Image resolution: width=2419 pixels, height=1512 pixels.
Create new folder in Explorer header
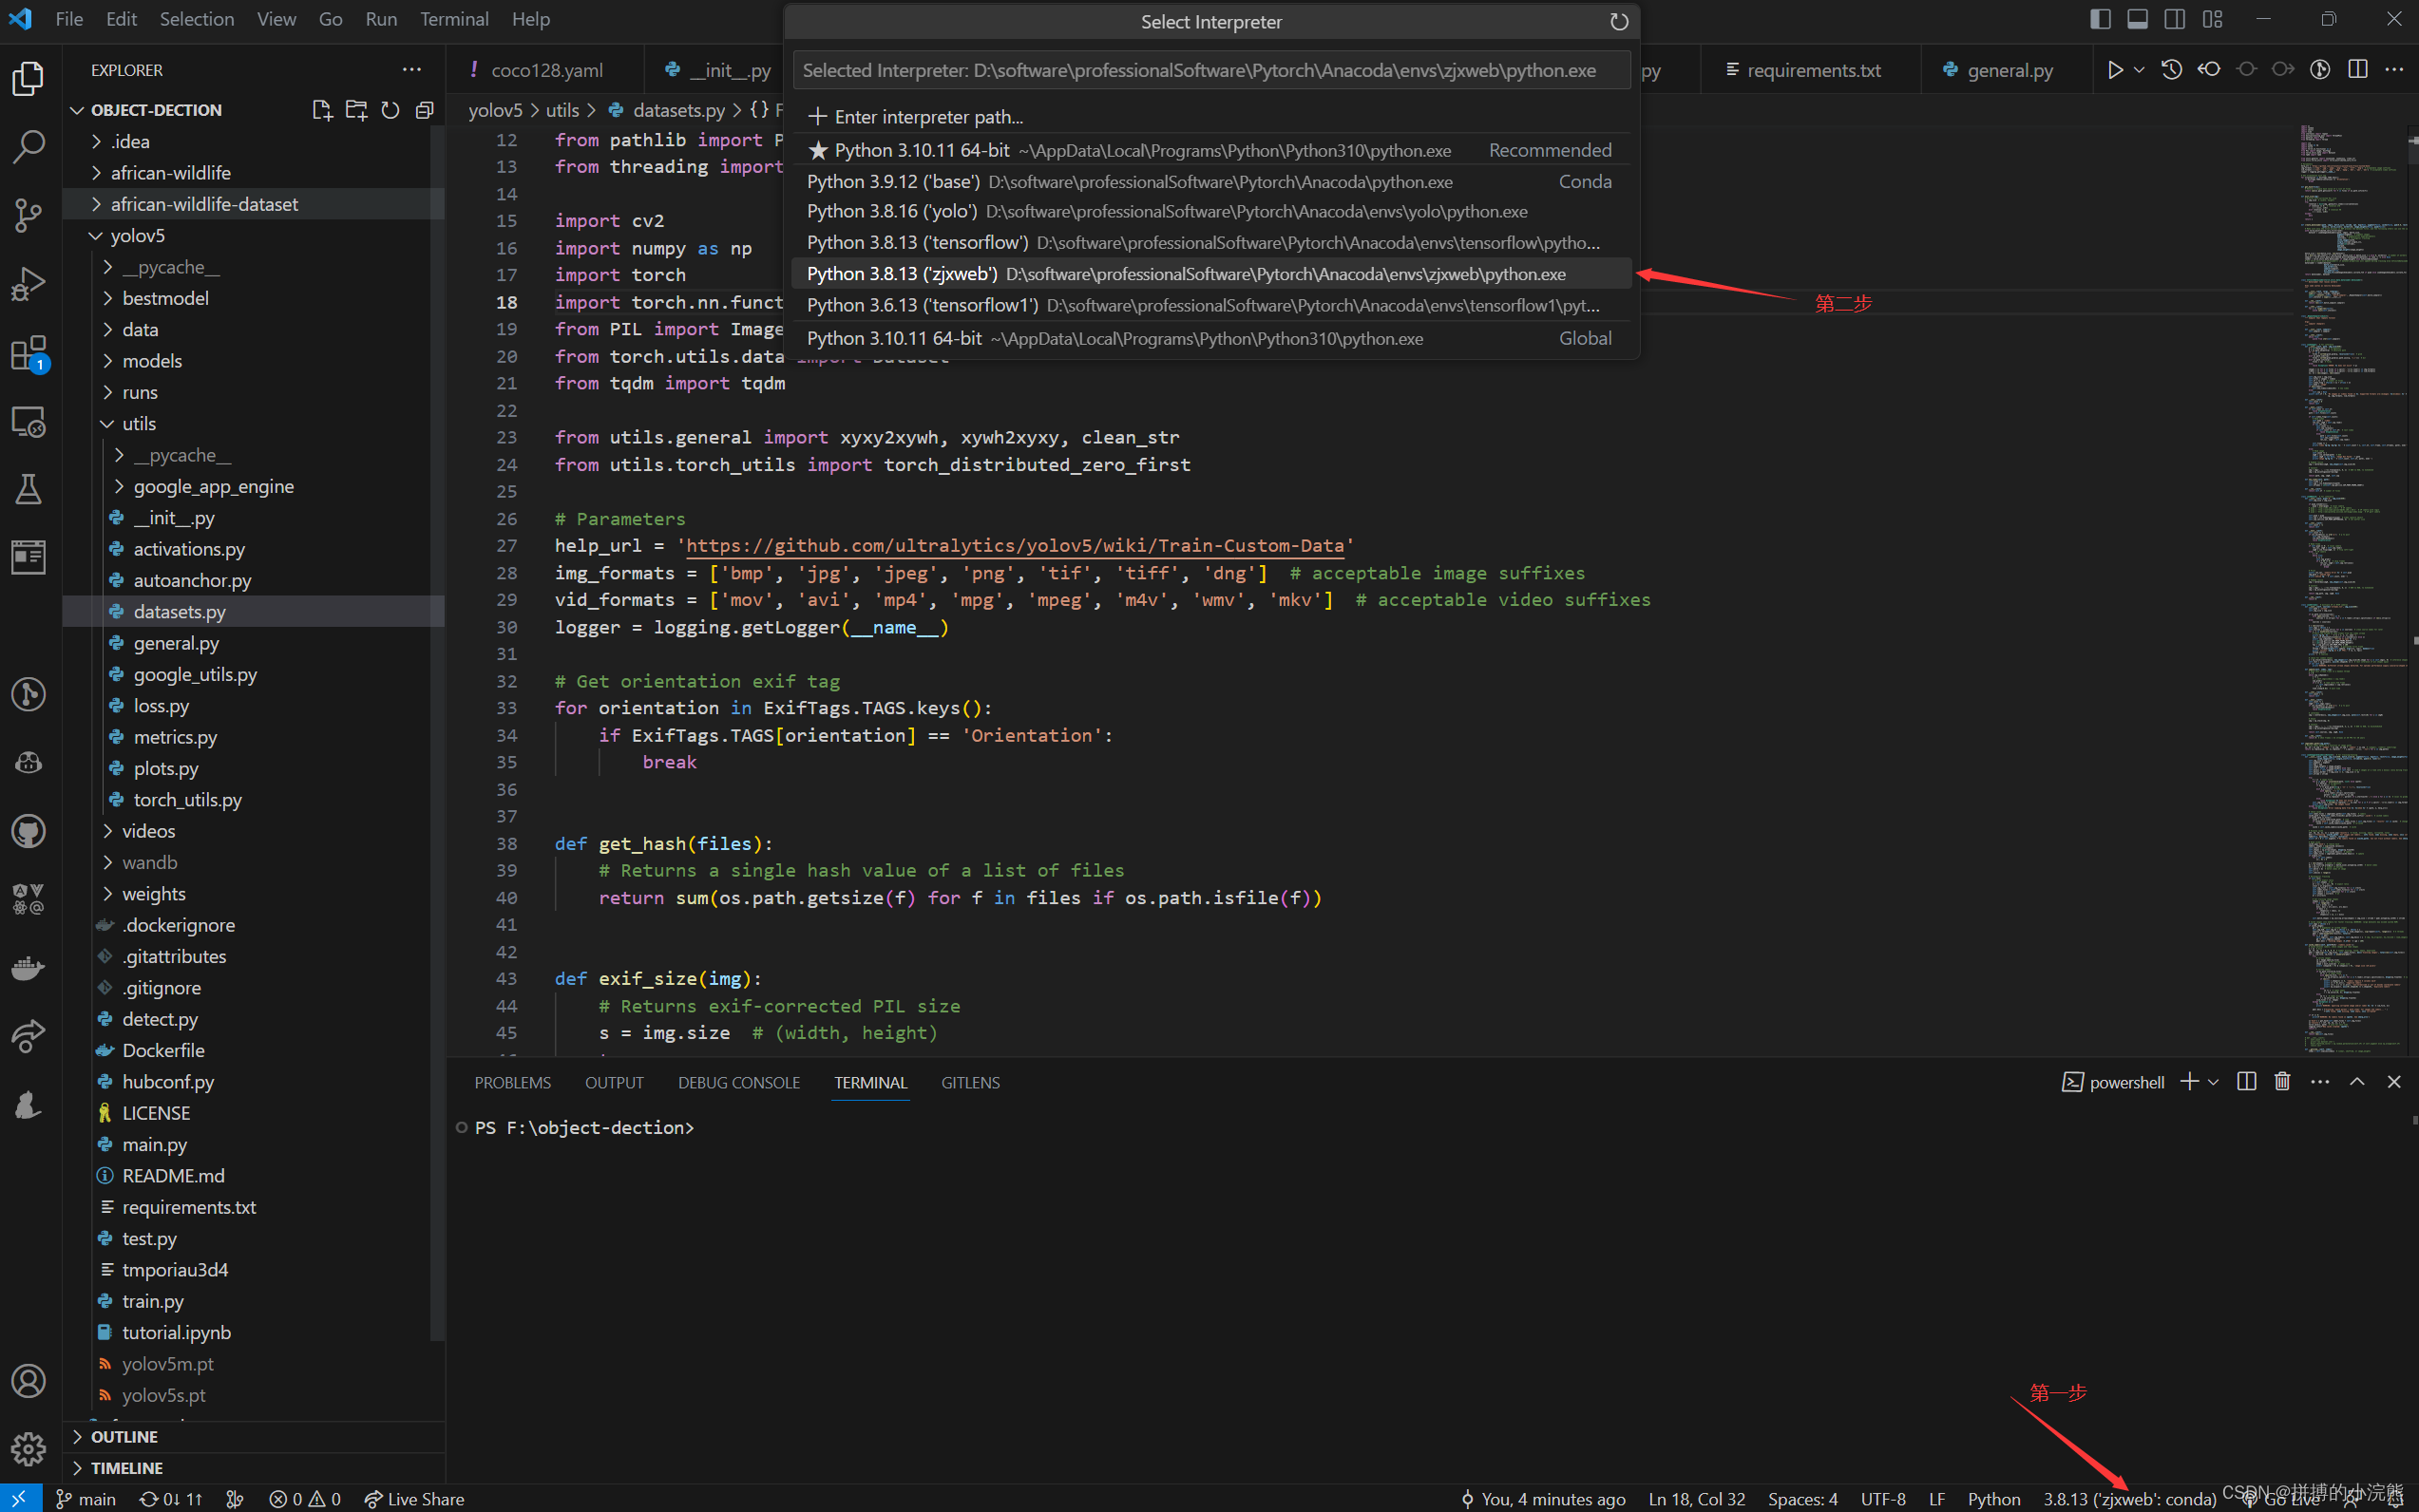click(x=356, y=110)
